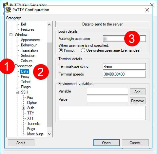157x154 pixels.
Task: Select the Connection category
Action: click(23, 66)
